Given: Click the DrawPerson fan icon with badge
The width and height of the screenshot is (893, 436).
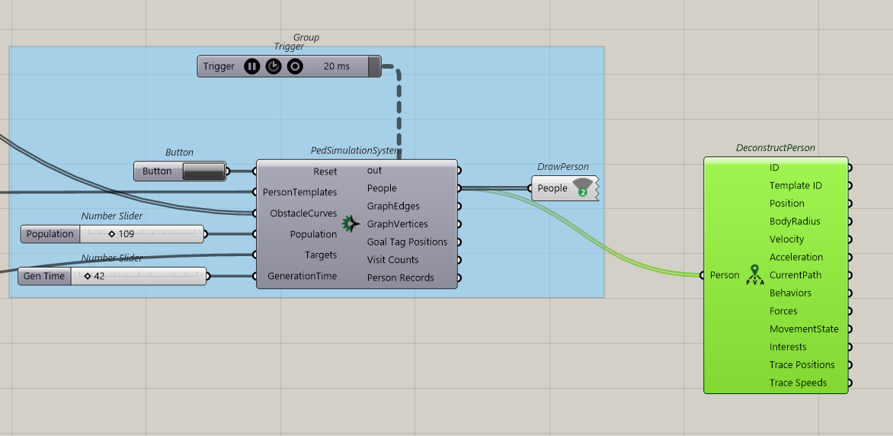Looking at the screenshot, I should coord(582,187).
